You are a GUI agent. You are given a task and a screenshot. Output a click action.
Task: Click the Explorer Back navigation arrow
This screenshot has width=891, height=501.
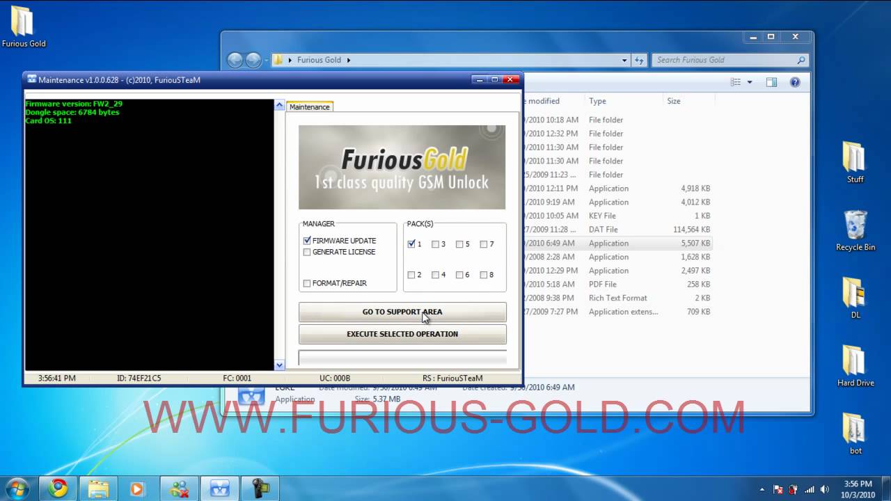tap(235, 61)
